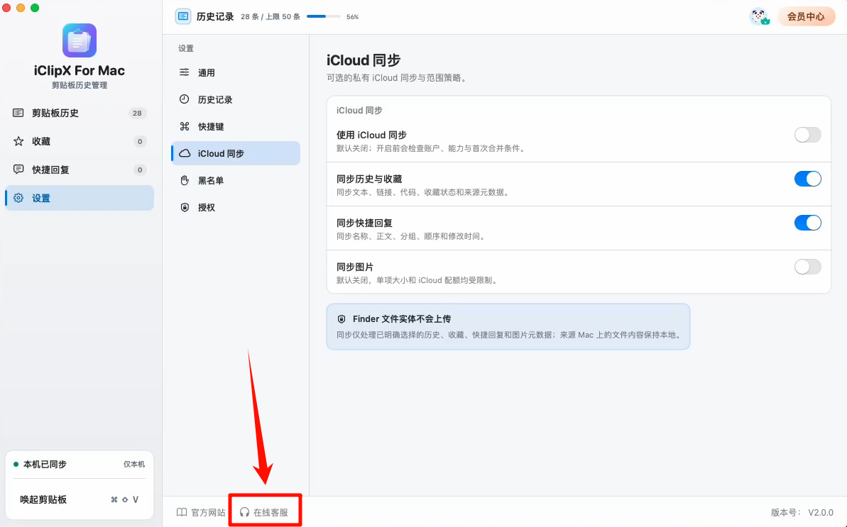Click the clock icon beside 历史记录 setting

pyautogui.click(x=184, y=99)
